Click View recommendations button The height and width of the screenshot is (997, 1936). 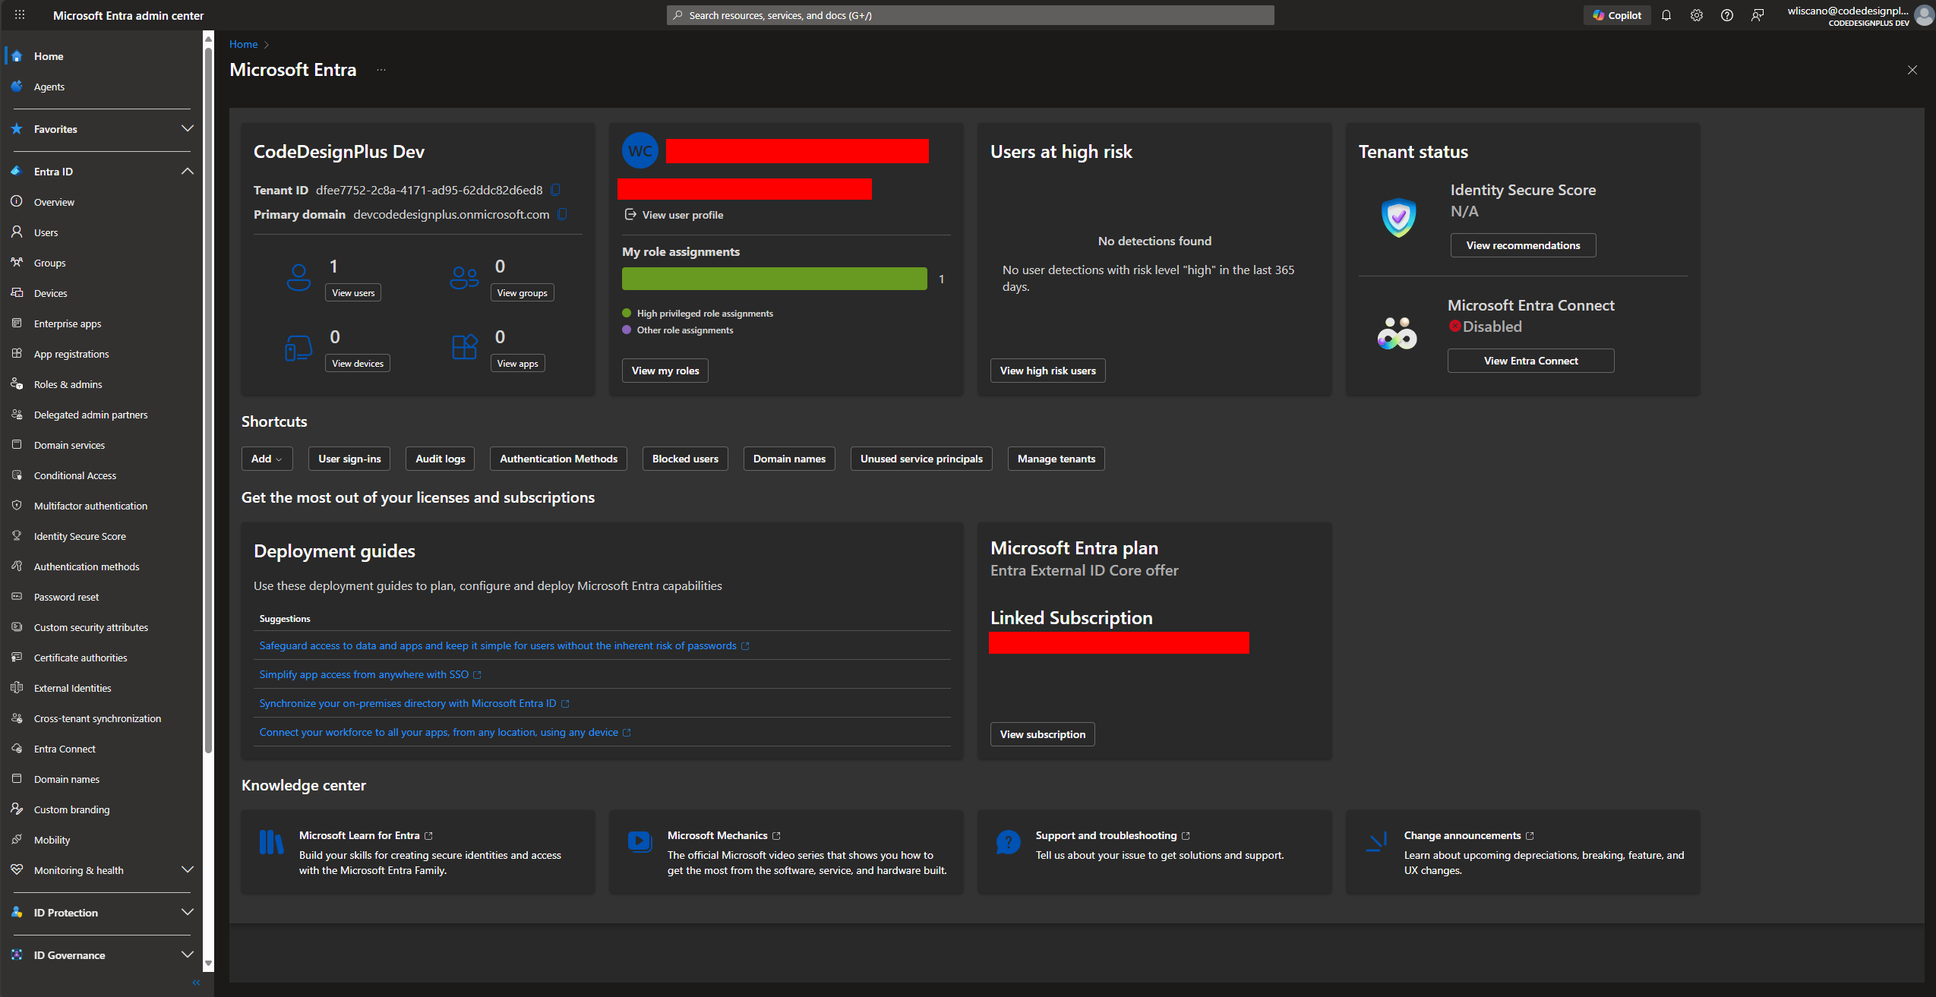pos(1523,245)
